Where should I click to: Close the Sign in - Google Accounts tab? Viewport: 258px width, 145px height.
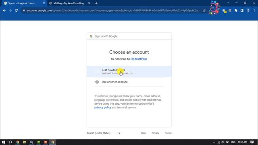pos(44,3)
